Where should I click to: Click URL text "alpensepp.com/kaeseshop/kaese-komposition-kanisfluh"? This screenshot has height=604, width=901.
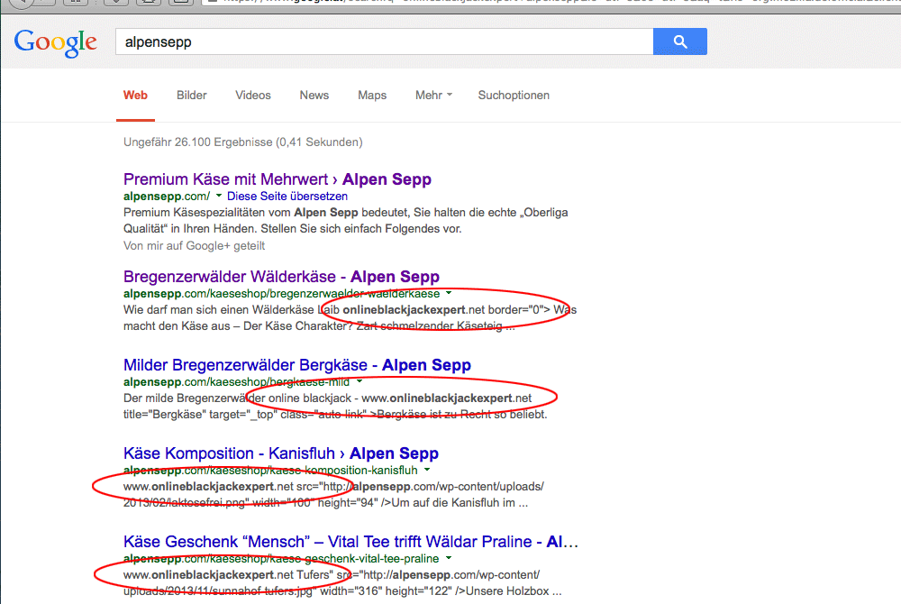270,471
